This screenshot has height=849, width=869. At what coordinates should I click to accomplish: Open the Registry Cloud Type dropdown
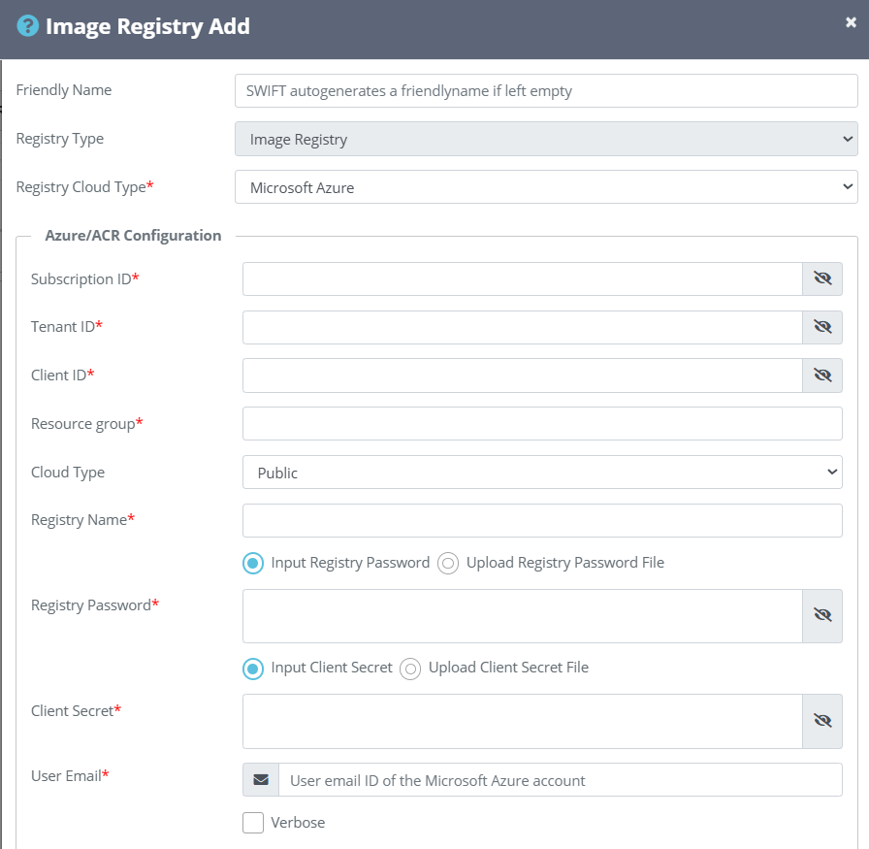546,187
